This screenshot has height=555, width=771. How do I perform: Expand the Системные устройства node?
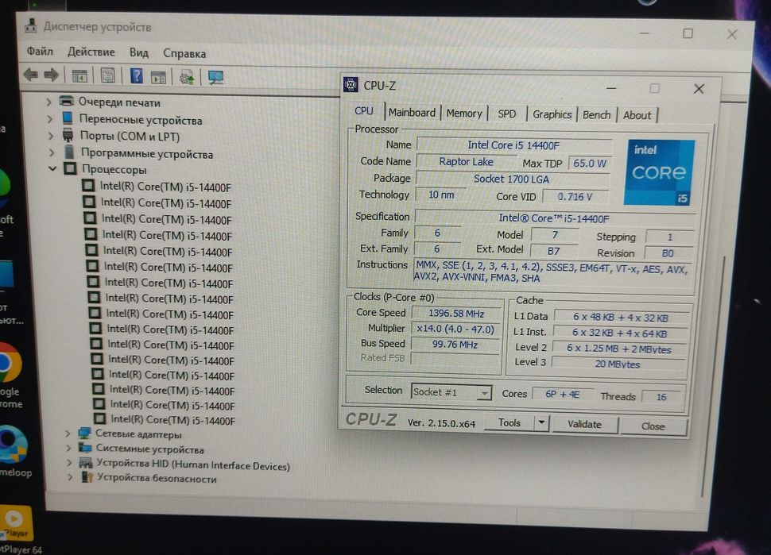coord(68,448)
